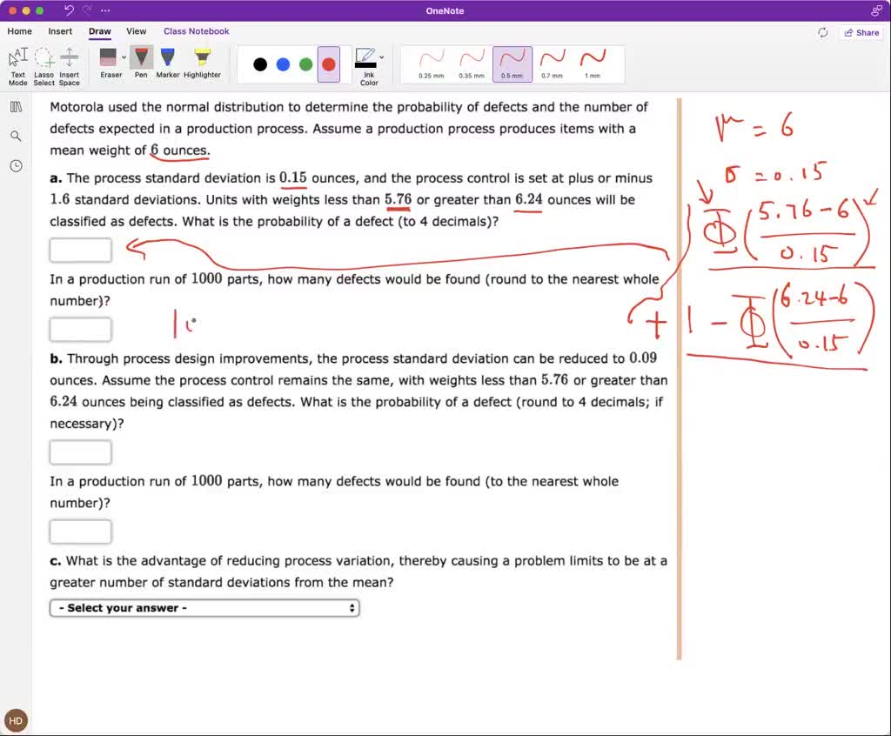Viewport: 891px width, 736px height.
Task: Switch to Text Mode
Action: click(x=17, y=63)
